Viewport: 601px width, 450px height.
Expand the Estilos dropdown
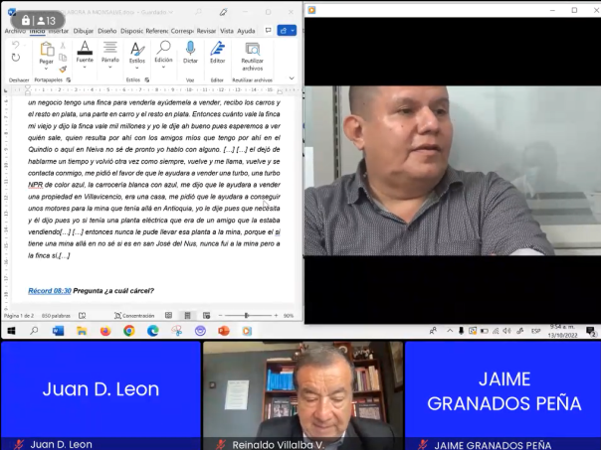[x=136, y=68]
